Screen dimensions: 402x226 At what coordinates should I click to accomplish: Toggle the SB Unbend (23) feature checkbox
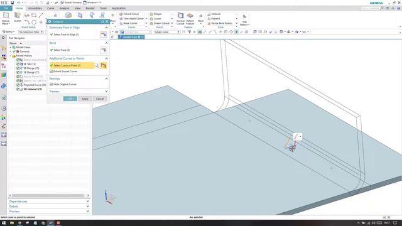pyautogui.click(x=18, y=89)
